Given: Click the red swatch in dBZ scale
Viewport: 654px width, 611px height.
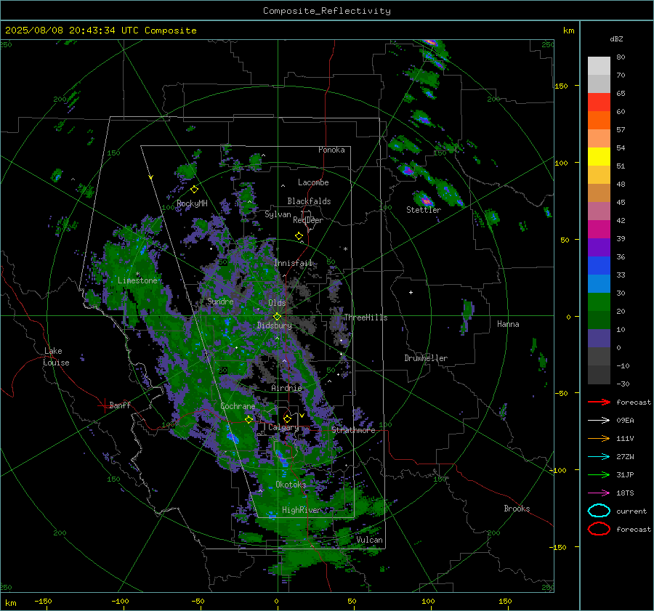Looking at the screenshot, I should point(599,102).
